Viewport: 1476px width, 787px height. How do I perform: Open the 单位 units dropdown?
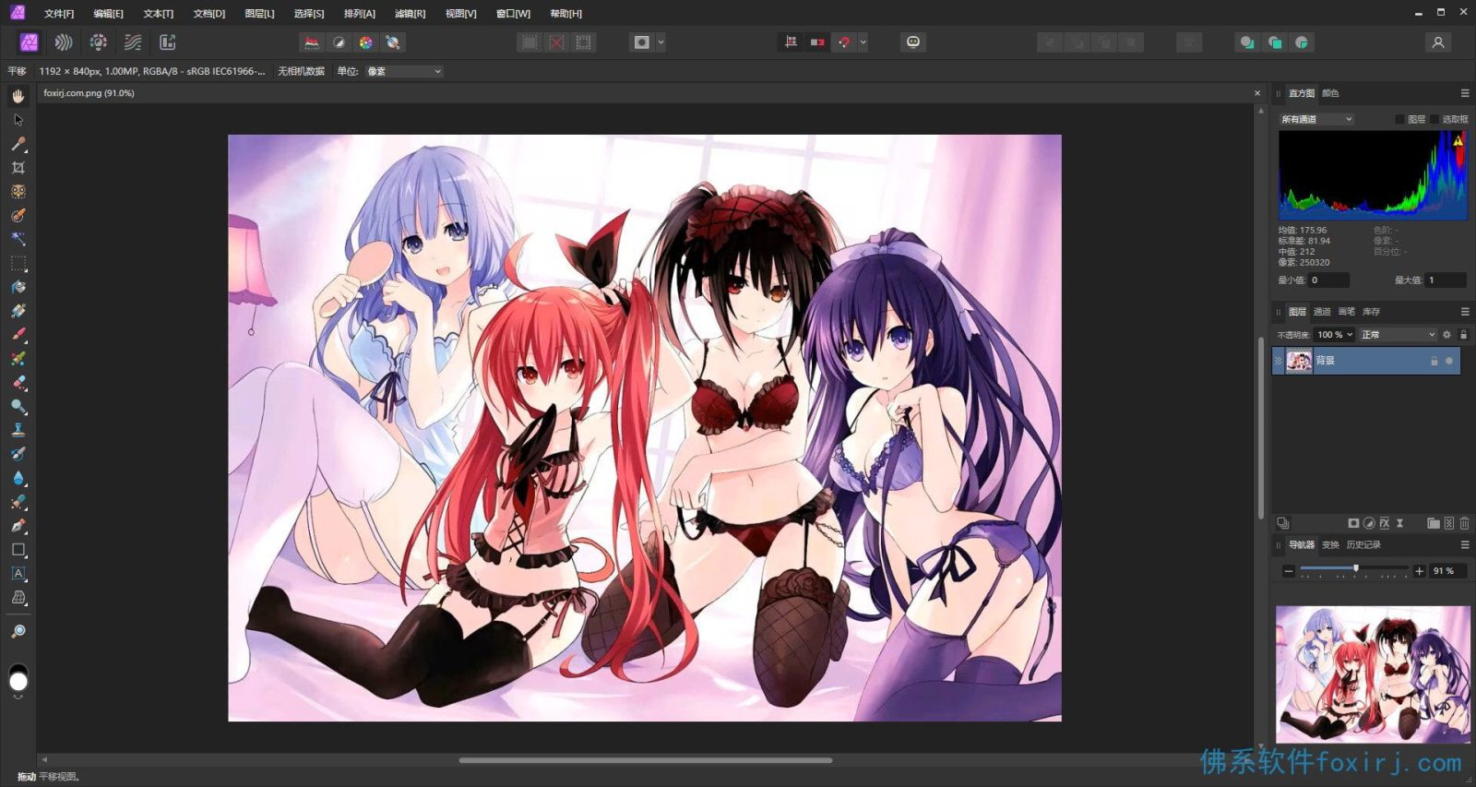click(x=404, y=71)
